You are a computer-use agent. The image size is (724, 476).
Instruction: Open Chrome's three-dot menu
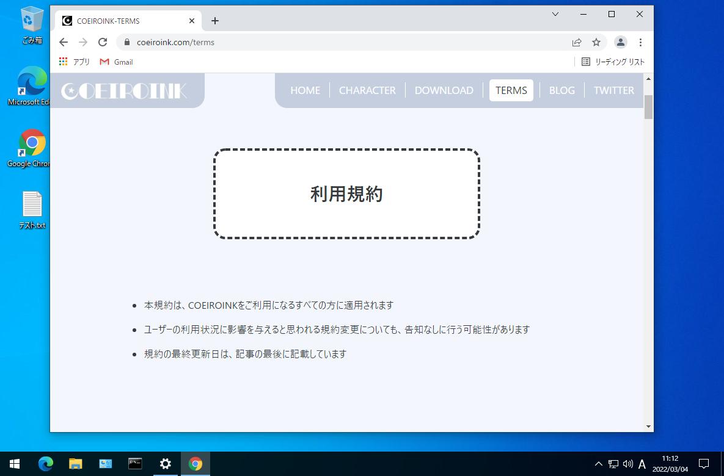pyautogui.click(x=640, y=43)
